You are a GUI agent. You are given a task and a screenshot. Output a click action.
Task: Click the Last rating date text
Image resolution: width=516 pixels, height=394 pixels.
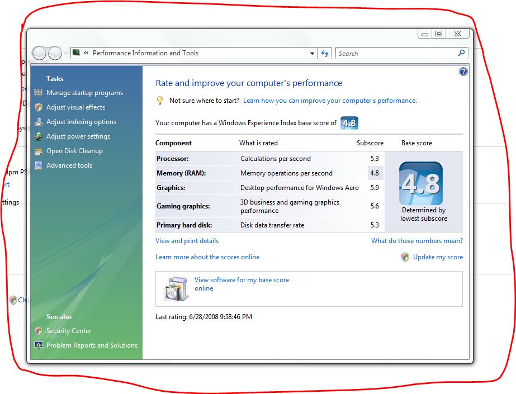203,317
